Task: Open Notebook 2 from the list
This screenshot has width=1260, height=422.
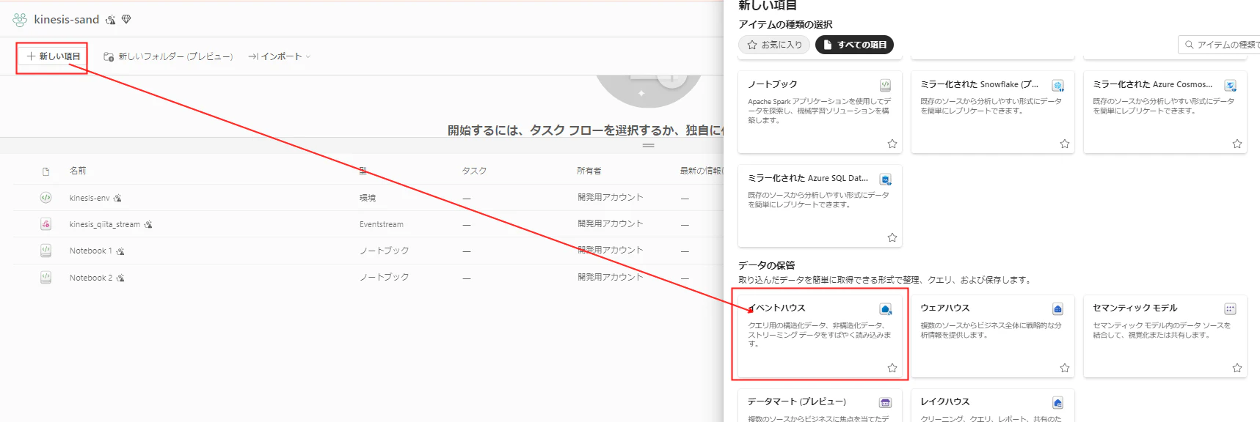Action: (x=91, y=278)
